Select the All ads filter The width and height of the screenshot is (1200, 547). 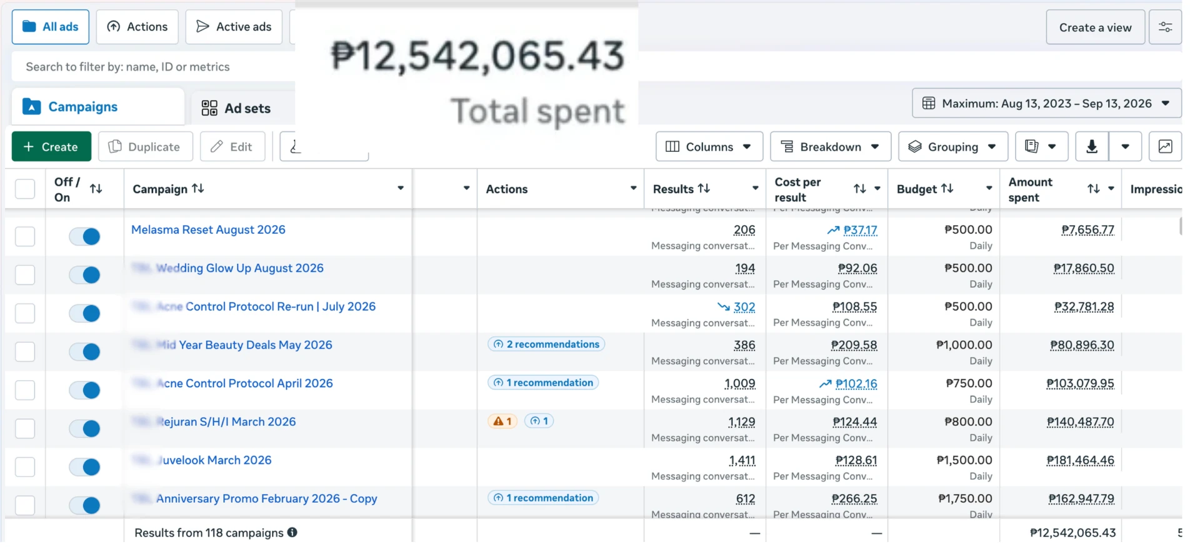51,27
